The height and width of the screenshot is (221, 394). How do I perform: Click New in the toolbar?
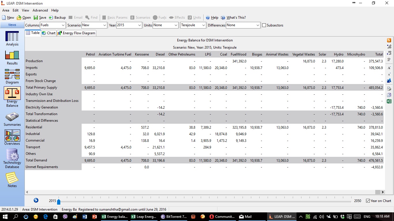pyautogui.click(x=8, y=18)
